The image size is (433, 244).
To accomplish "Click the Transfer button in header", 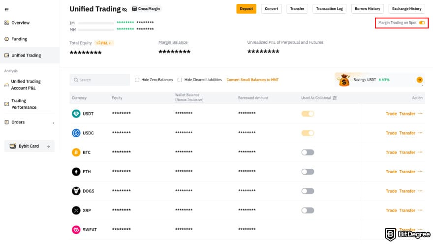I will (x=297, y=9).
